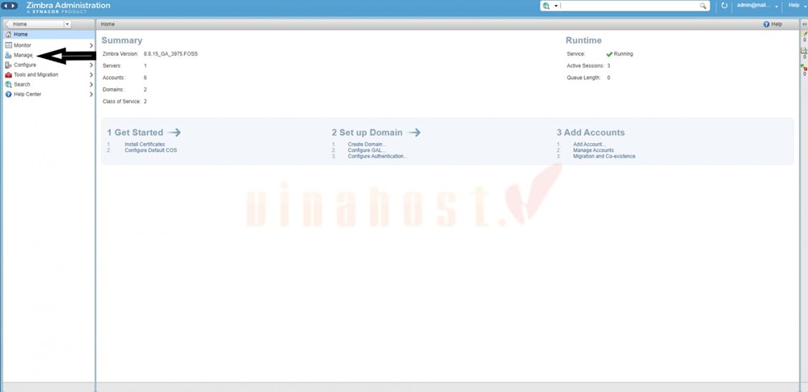Open the Search globe item in sidebar
This screenshot has width=808, height=392.
pos(8,85)
